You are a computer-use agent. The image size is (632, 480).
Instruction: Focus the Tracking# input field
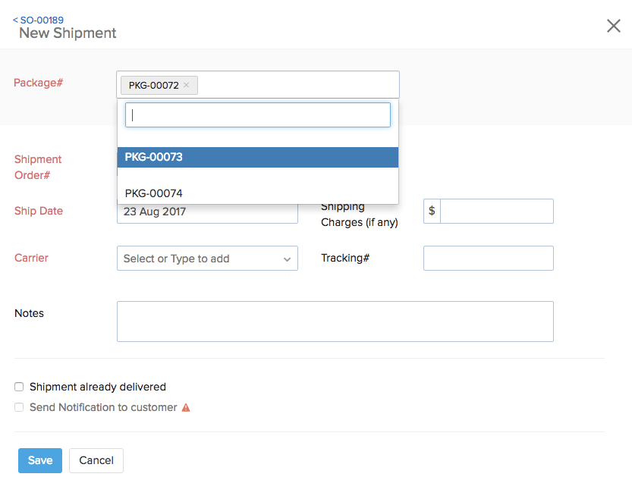[488, 258]
